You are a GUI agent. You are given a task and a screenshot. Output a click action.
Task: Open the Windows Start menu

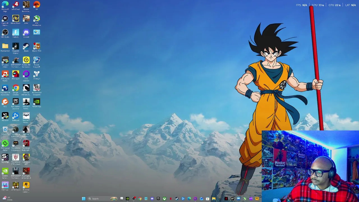[84, 199]
